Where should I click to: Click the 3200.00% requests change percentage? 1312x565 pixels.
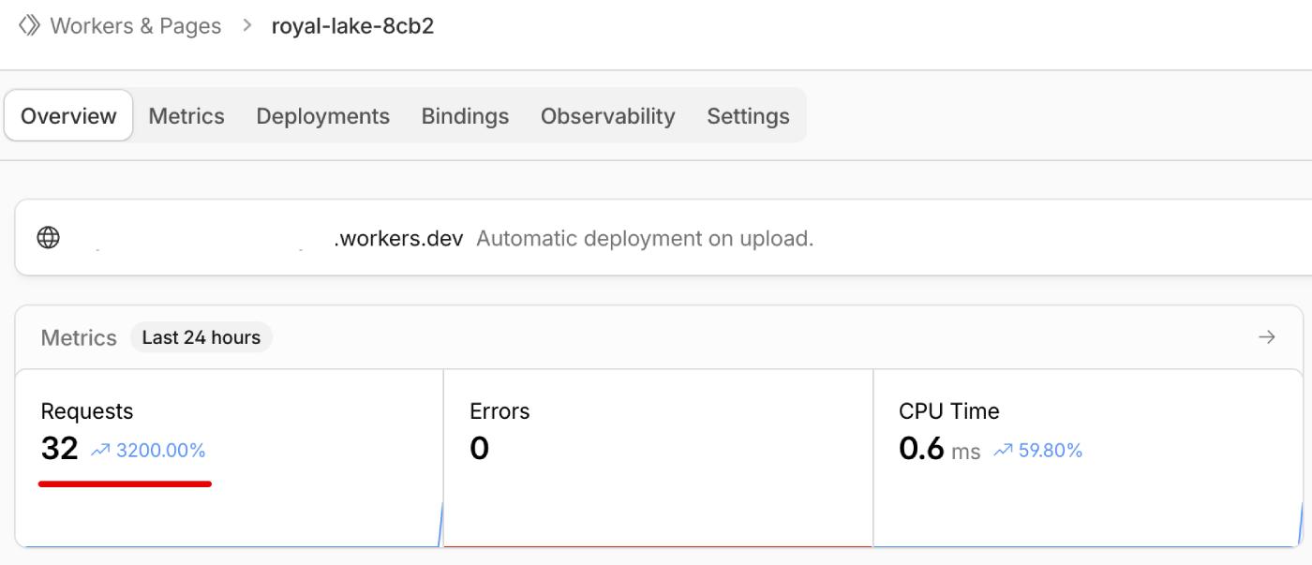[x=160, y=450]
